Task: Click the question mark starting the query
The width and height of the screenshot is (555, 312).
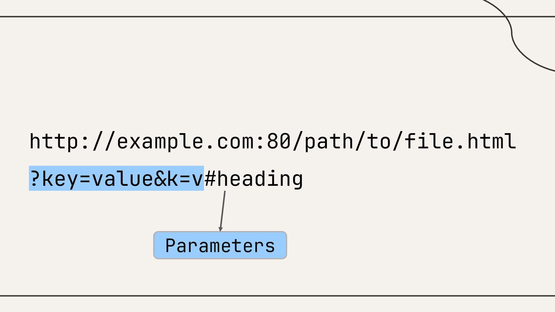Action: click(35, 179)
